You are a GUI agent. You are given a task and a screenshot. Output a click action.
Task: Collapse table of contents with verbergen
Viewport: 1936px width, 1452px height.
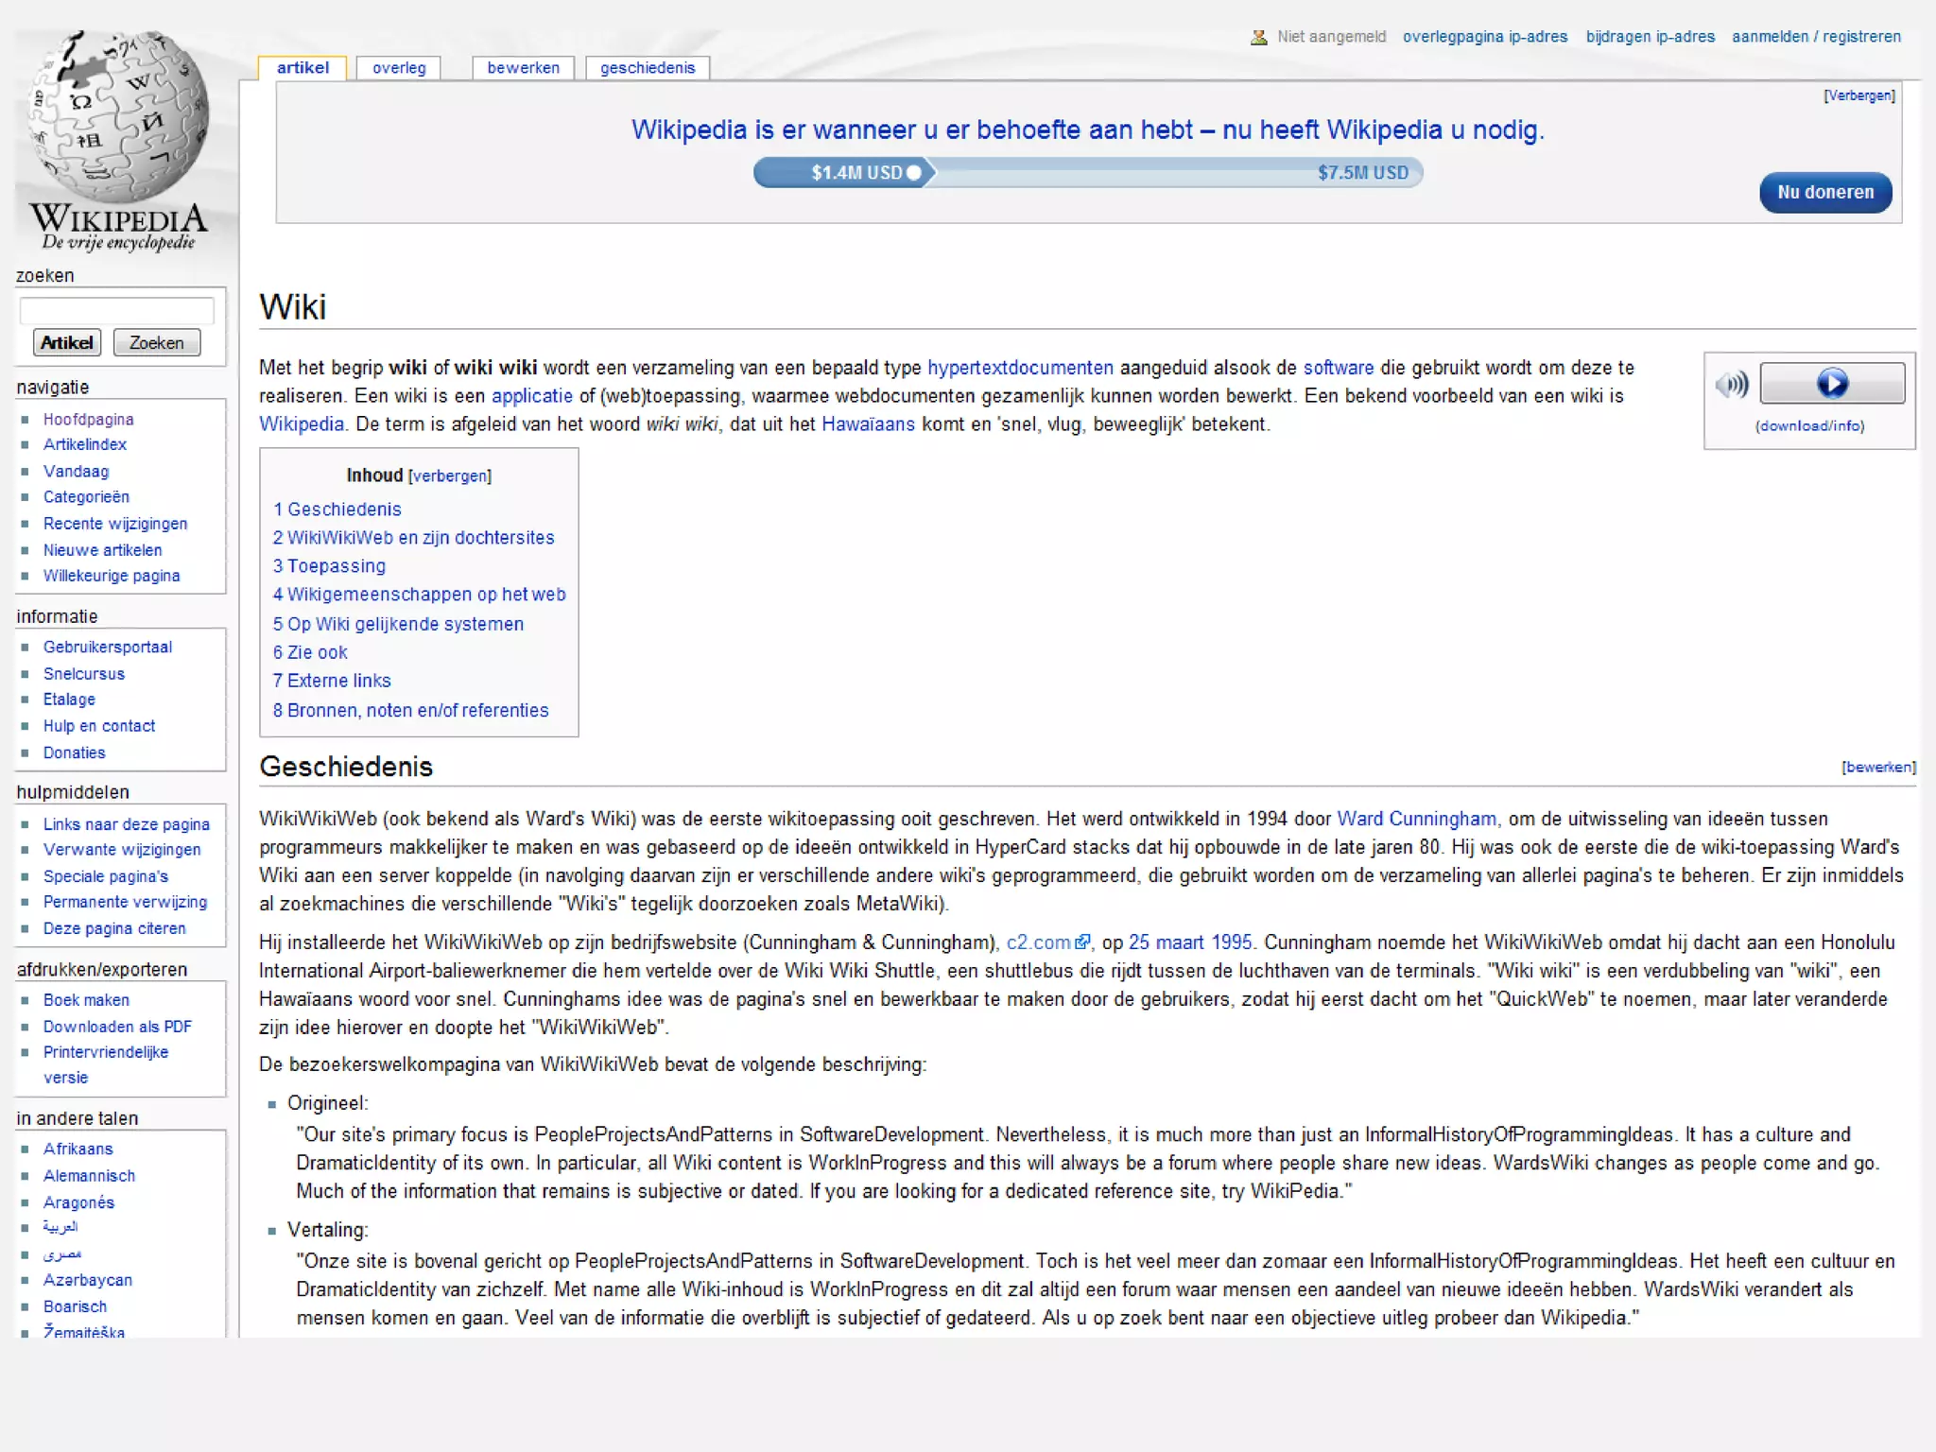(x=450, y=475)
